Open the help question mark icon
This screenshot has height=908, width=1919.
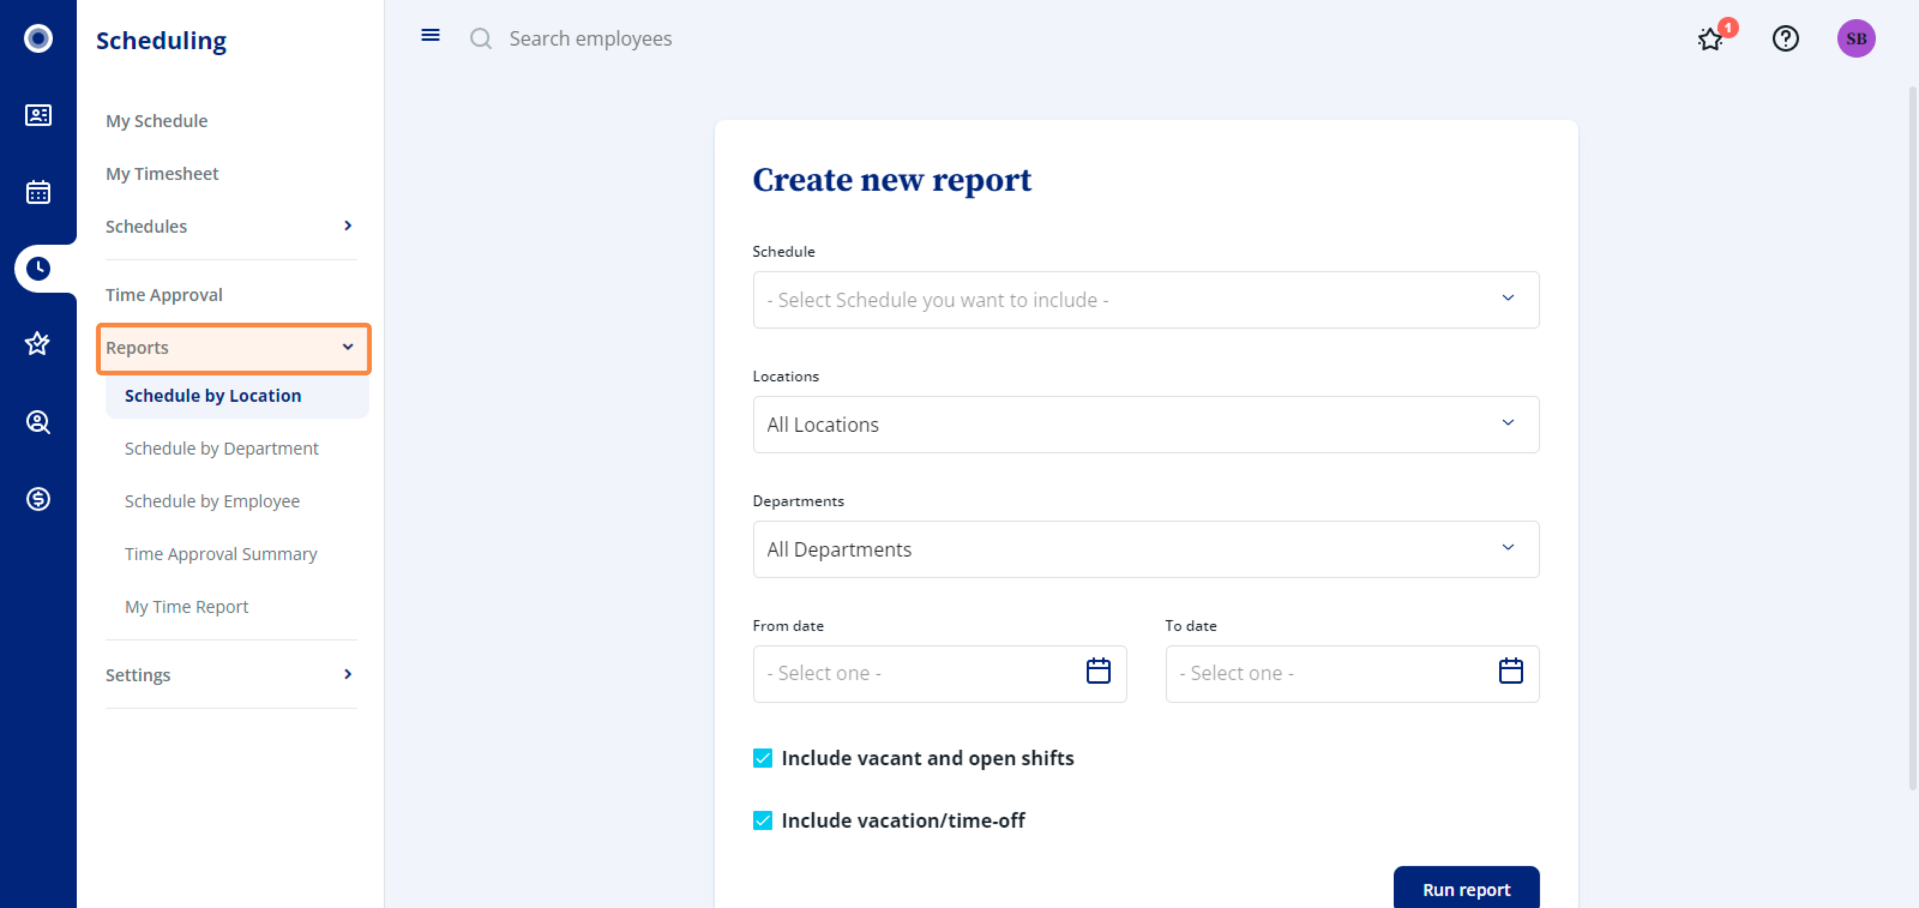pos(1785,38)
